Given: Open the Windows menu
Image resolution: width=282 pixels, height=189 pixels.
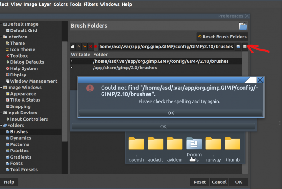Looking at the screenshot, I should pos(110,4).
